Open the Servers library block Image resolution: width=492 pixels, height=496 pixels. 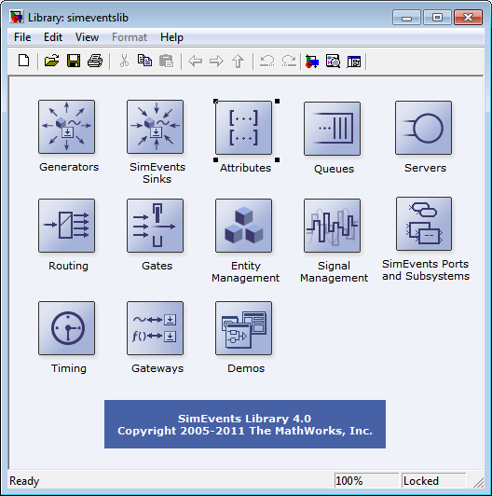point(423,128)
